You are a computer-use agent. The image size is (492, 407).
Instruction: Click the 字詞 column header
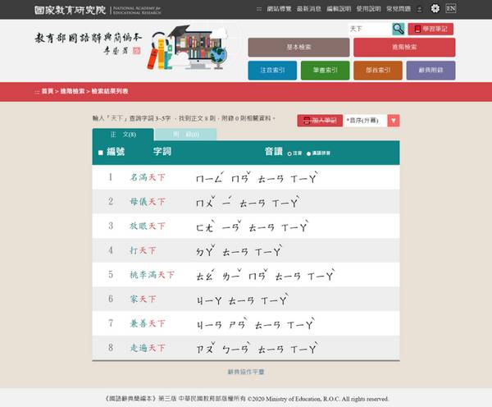coord(162,152)
